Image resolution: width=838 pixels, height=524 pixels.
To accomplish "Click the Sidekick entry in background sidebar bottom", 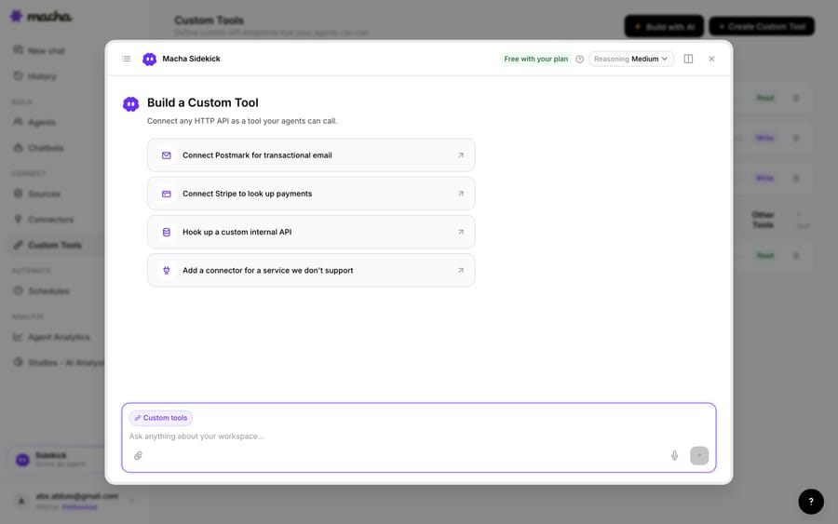I will (57, 460).
